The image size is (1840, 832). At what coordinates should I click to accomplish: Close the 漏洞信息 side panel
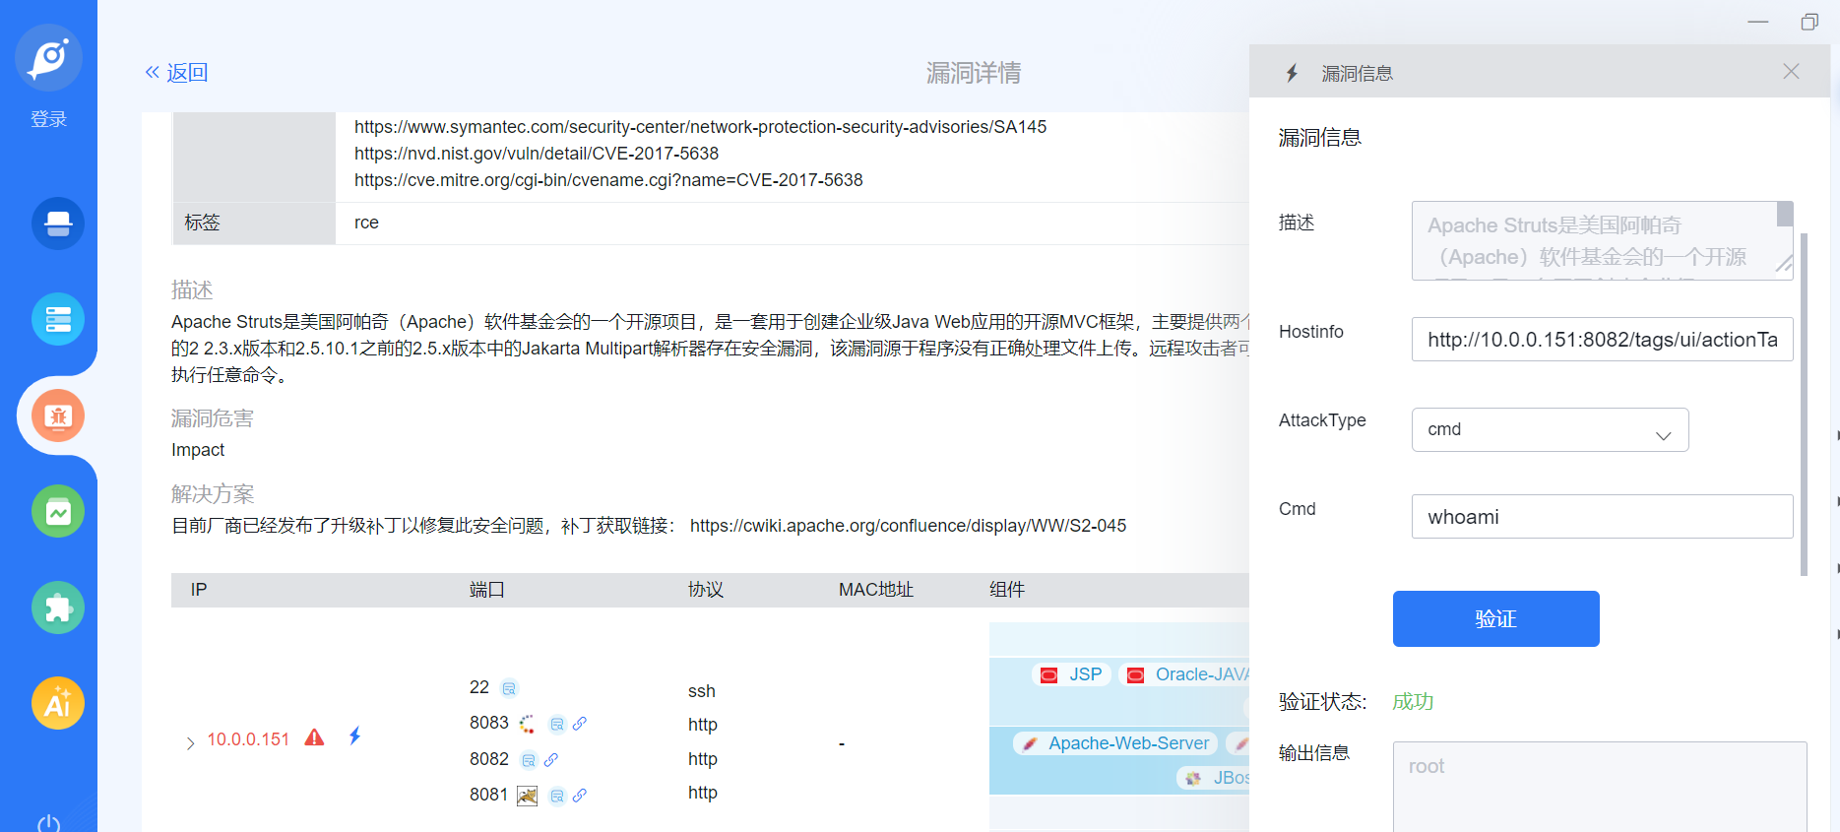click(x=1791, y=71)
